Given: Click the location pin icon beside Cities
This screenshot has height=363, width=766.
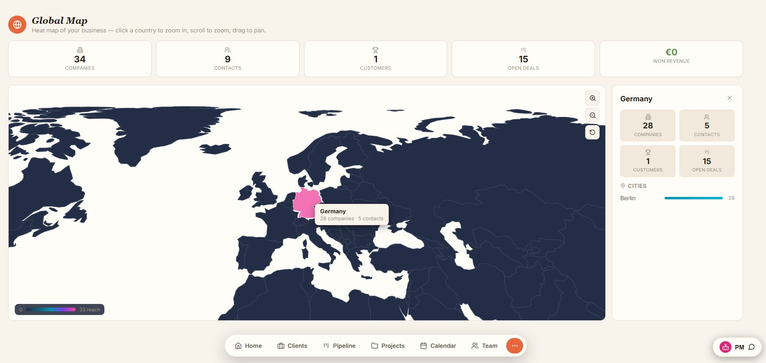Looking at the screenshot, I should click(x=623, y=186).
